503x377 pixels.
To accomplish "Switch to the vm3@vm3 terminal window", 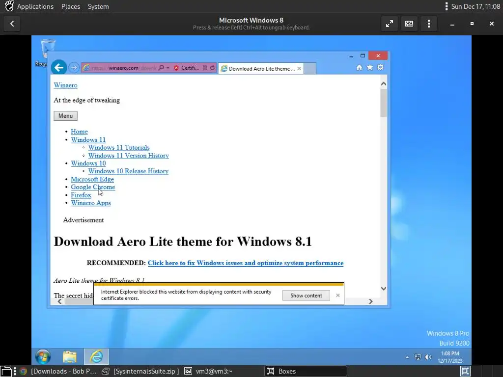I will point(208,371).
